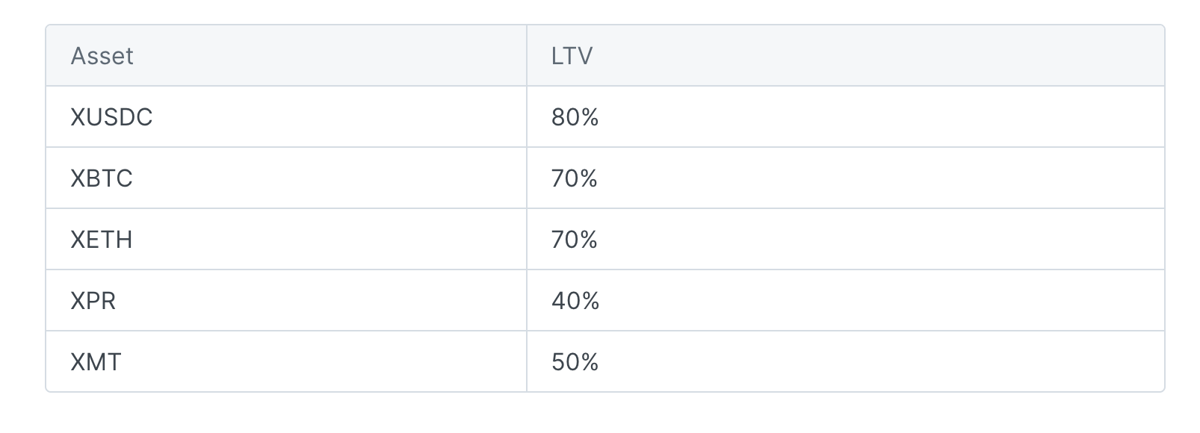
Task: Click the 'LTV' header text
Action: 572,56
